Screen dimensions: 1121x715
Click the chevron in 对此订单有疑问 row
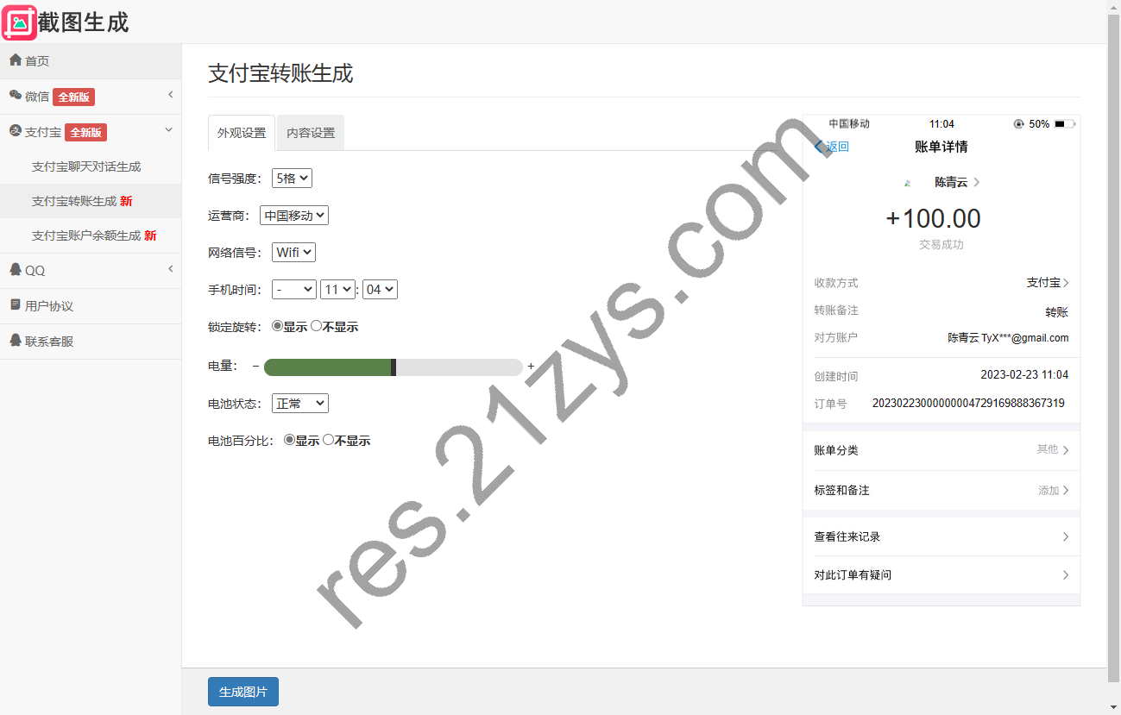click(x=1066, y=574)
